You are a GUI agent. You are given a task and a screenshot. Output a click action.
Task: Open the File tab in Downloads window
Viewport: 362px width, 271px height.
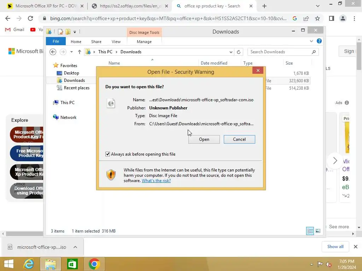coord(56,41)
